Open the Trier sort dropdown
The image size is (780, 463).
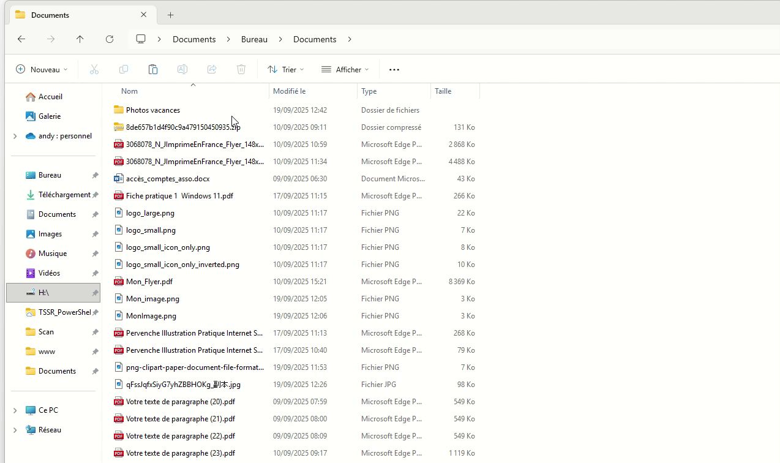pyautogui.click(x=286, y=70)
